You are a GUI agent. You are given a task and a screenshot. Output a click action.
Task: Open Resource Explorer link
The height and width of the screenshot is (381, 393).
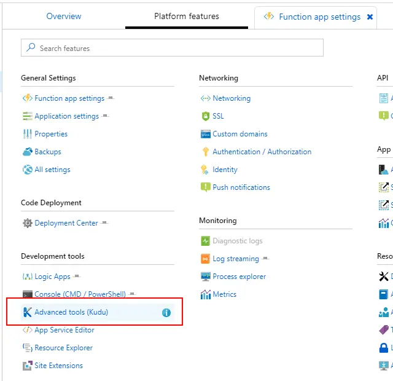coord(63,348)
